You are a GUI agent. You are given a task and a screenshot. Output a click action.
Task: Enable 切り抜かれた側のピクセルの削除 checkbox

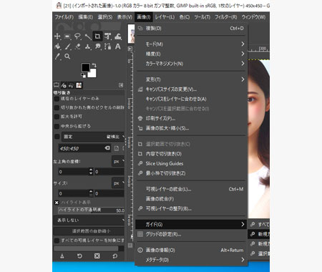click(x=57, y=107)
